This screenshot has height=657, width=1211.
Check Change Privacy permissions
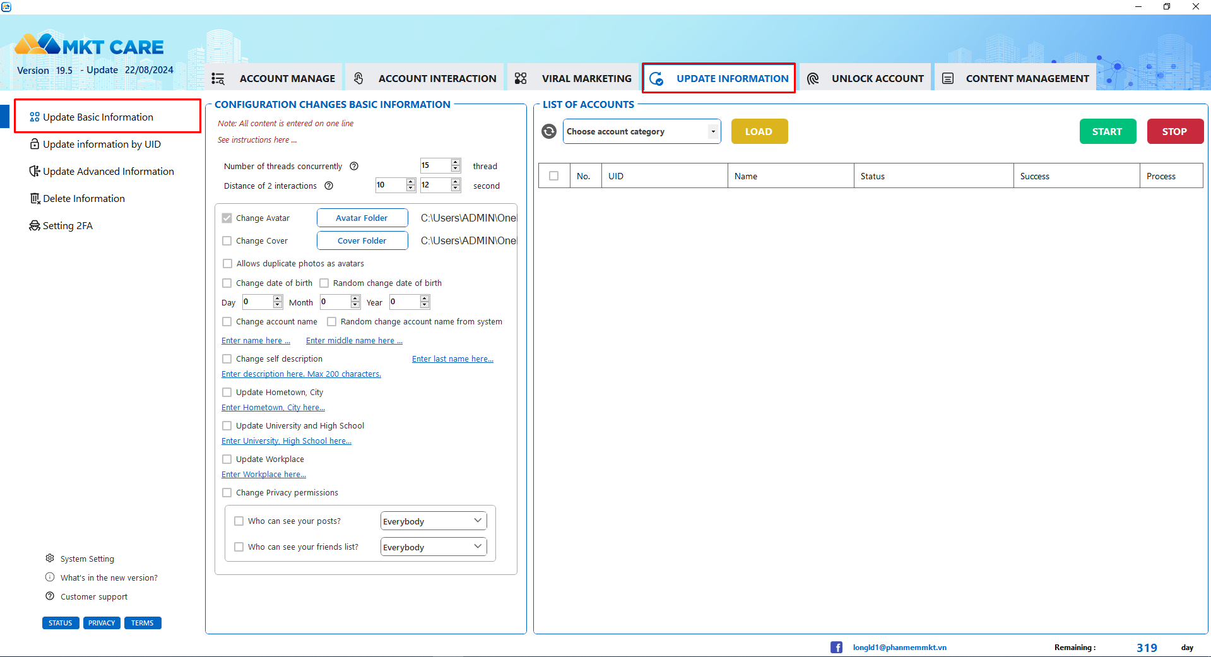click(227, 492)
